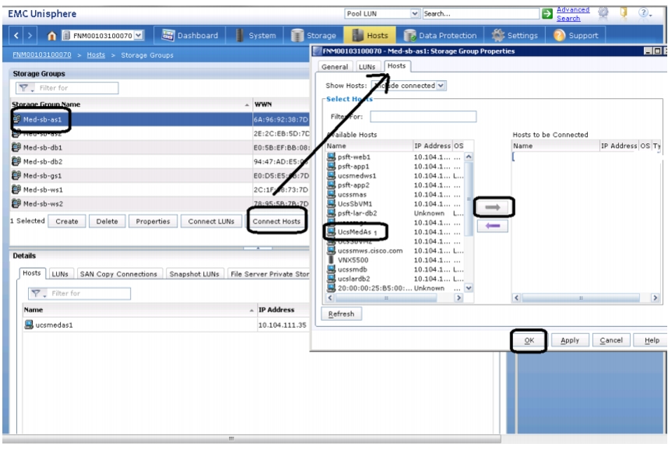This screenshot has width=668, height=450.
Task: Open the FNM00103100070 system selector dropdown
Action: point(139,35)
